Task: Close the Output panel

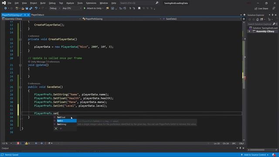Action: click(x=243, y=148)
